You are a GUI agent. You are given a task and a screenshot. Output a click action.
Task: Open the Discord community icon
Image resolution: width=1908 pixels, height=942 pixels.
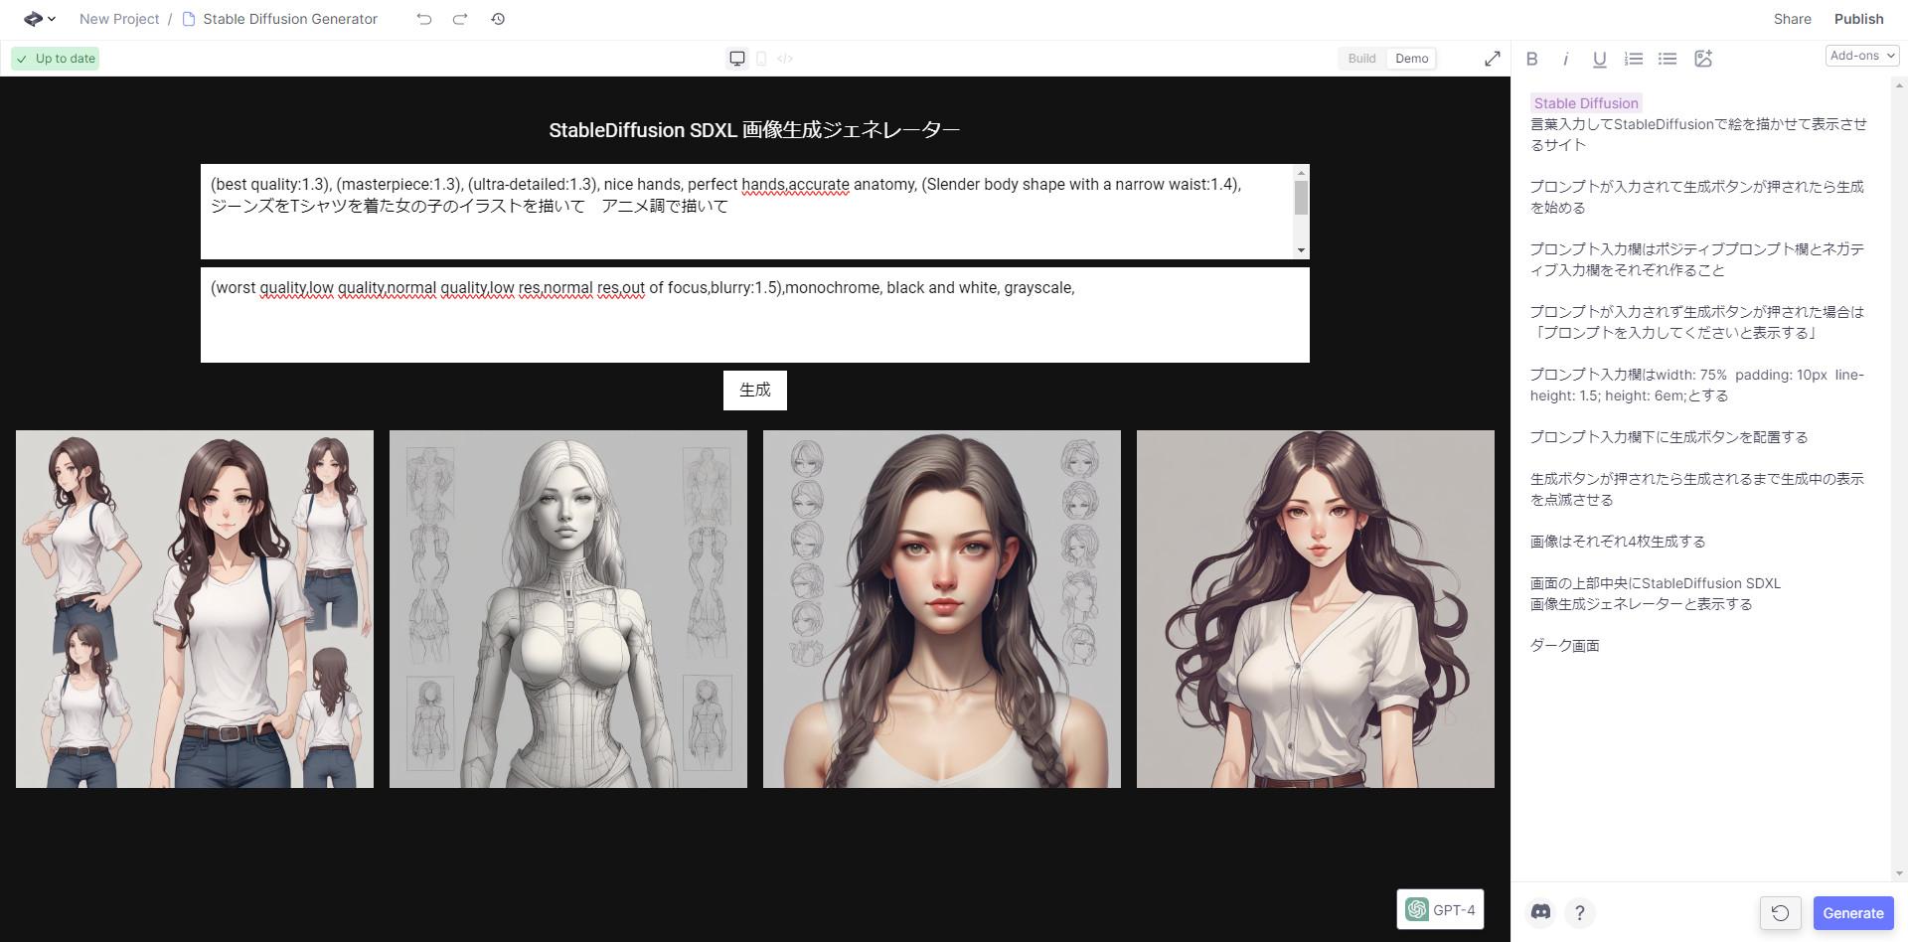(x=1541, y=912)
